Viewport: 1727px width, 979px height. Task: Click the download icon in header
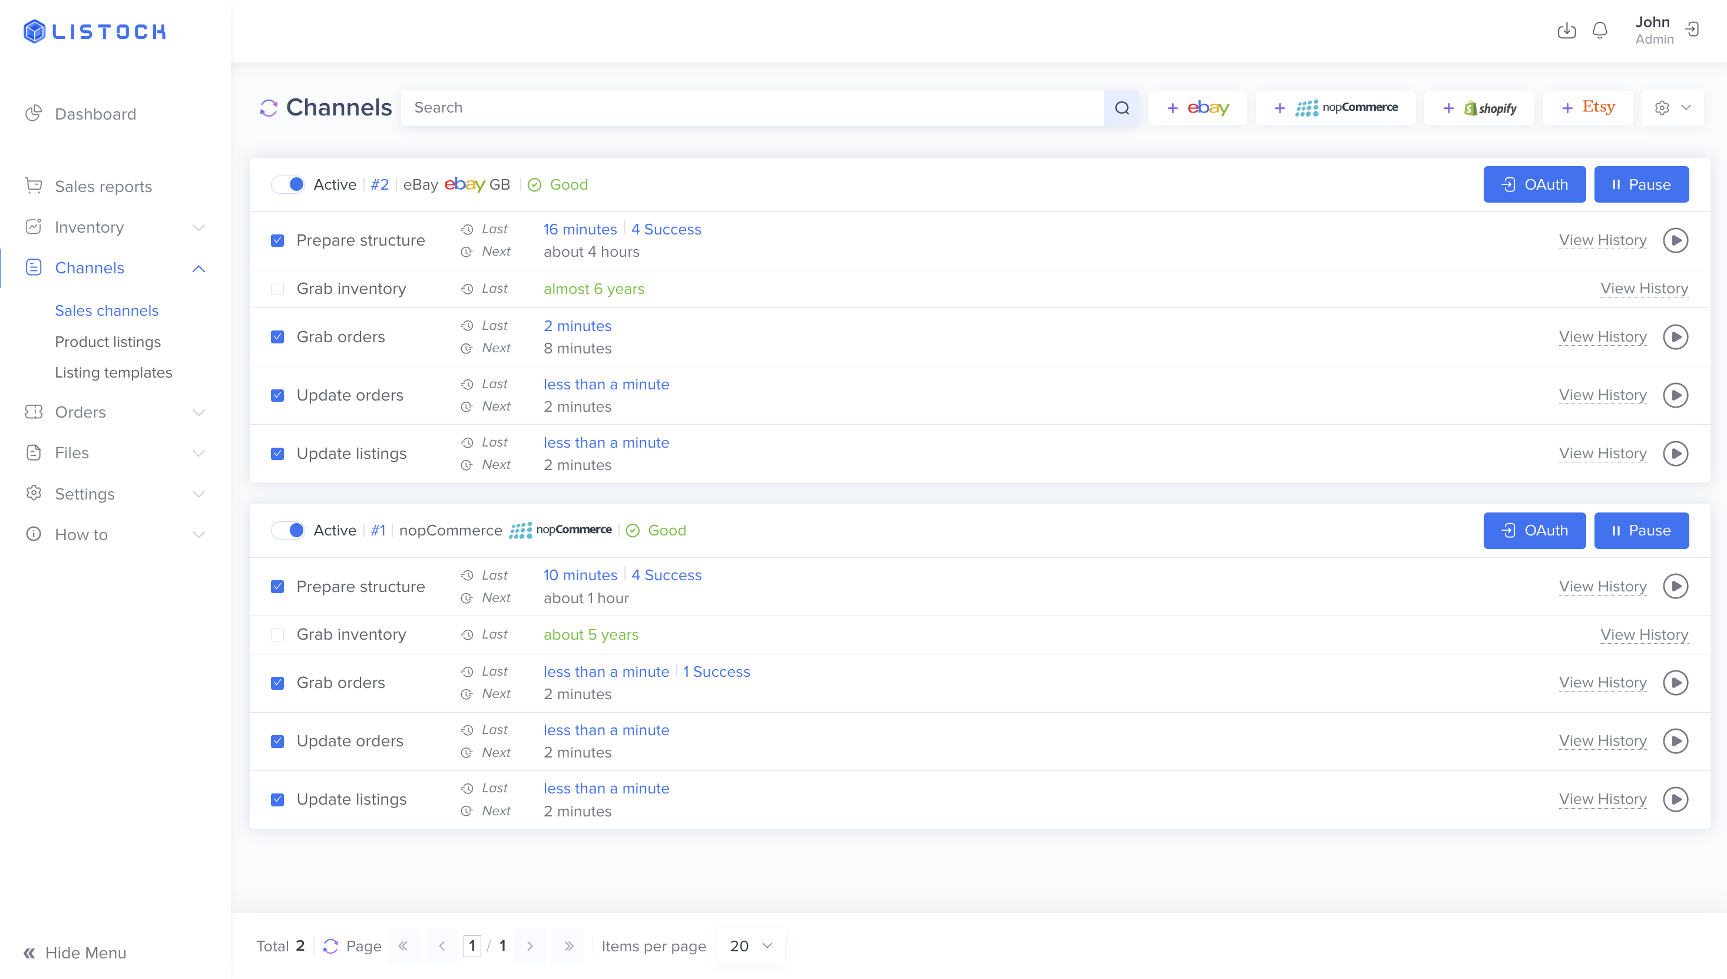click(x=1566, y=30)
